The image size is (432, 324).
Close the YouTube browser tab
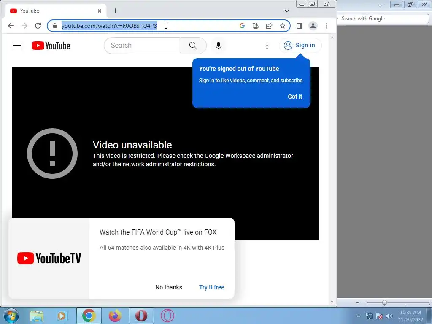(x=100, y=11)
